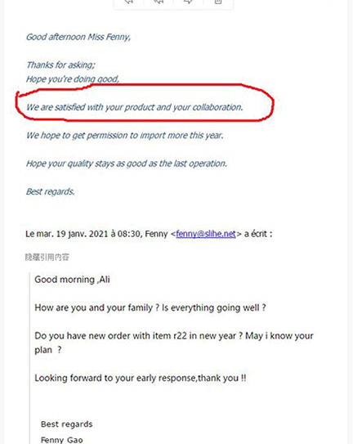Click the Reply arrow icon
The image size is (353, 444).
tap(129, 2)
